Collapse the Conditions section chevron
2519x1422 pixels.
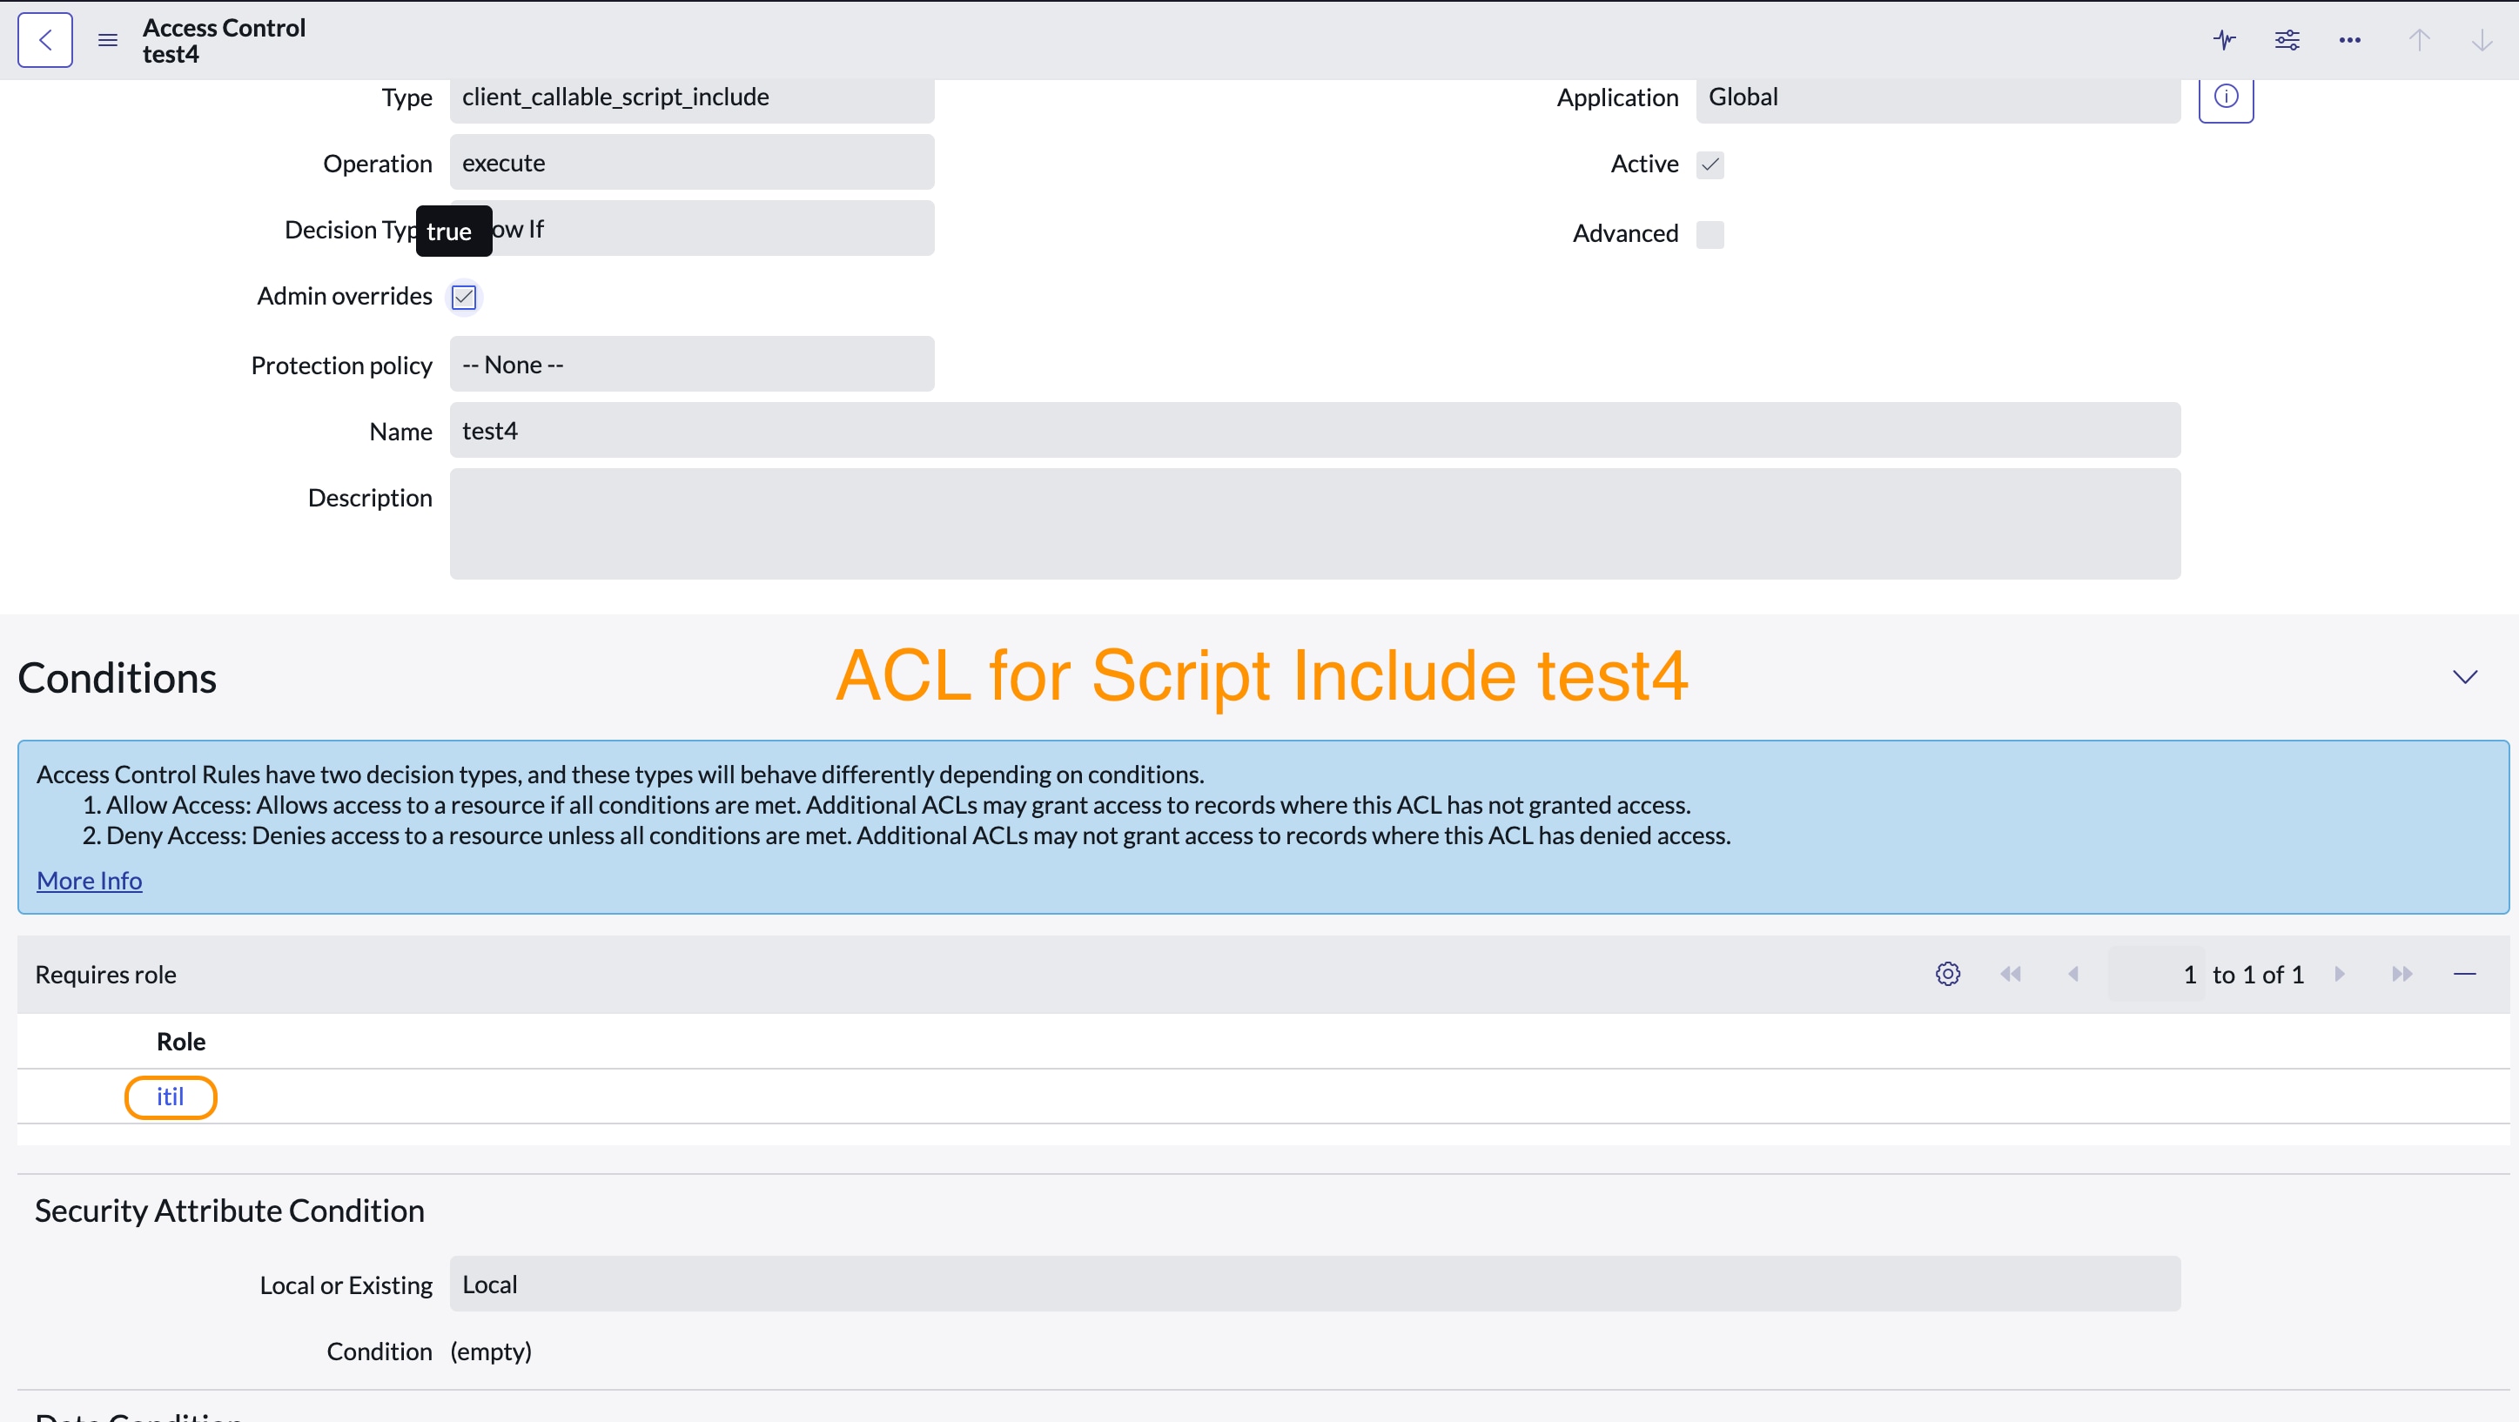2465,677
